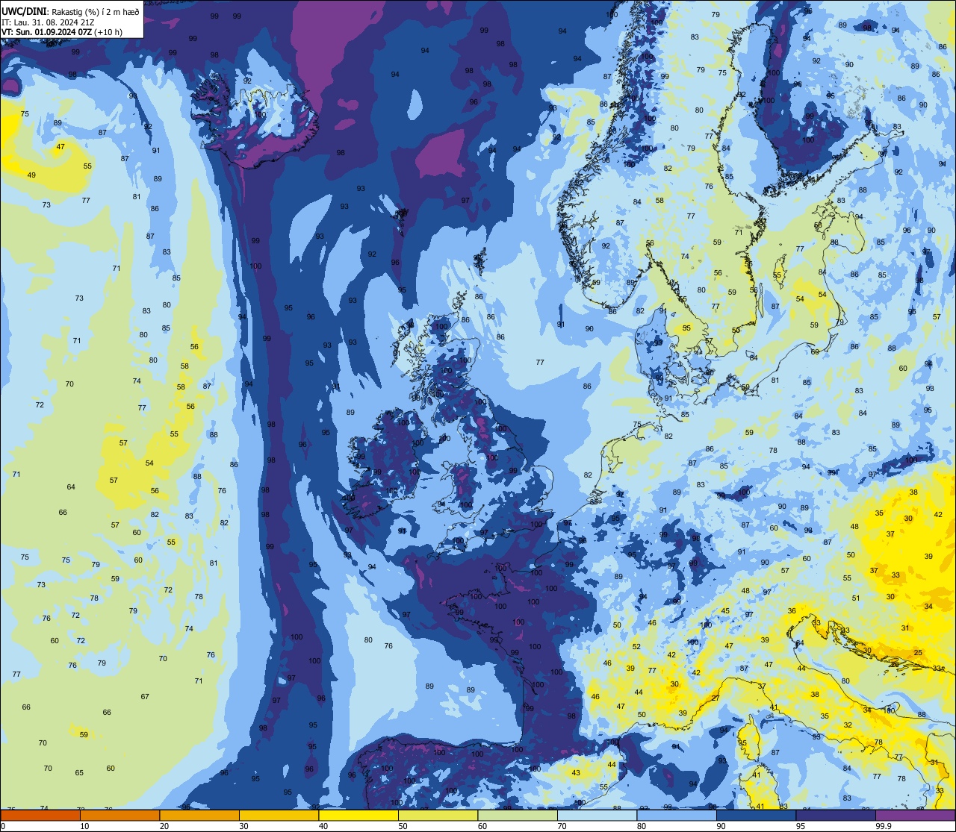
Task: Click the legend scale label 60
Action: coord(482,826)
